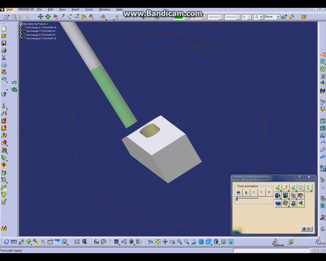Take a snapshot with the camera icon
Viewport: 326px width, 261px height.
pos(278,203)
